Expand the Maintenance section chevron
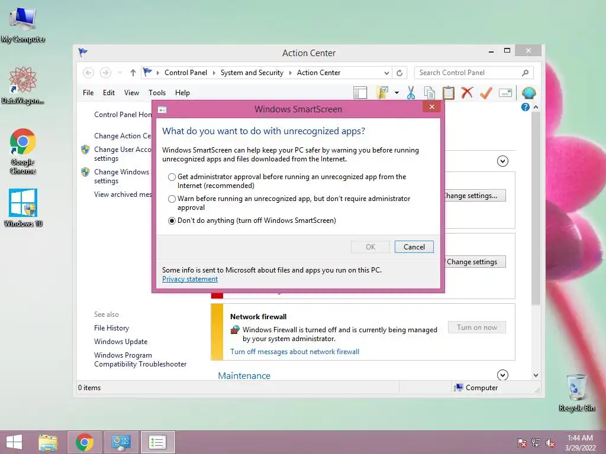Screen dimensions: 606x454 point(502,375)
